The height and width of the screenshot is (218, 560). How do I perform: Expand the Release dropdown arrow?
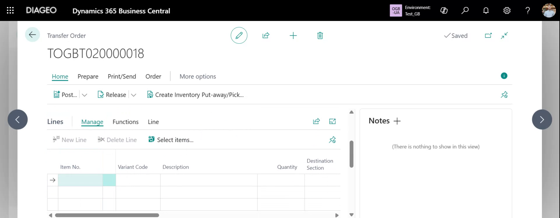[134, 95]
